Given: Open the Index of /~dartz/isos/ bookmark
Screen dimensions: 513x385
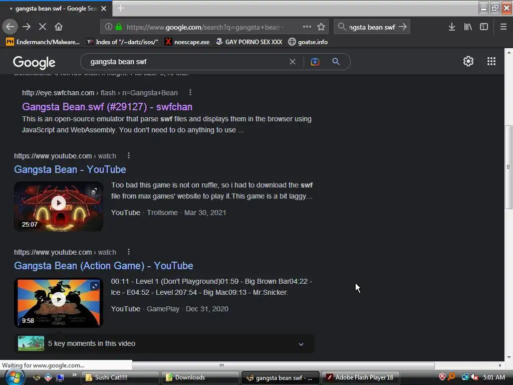Looking at the screenshot, I should pyautogui.click(x=122, y=42).
